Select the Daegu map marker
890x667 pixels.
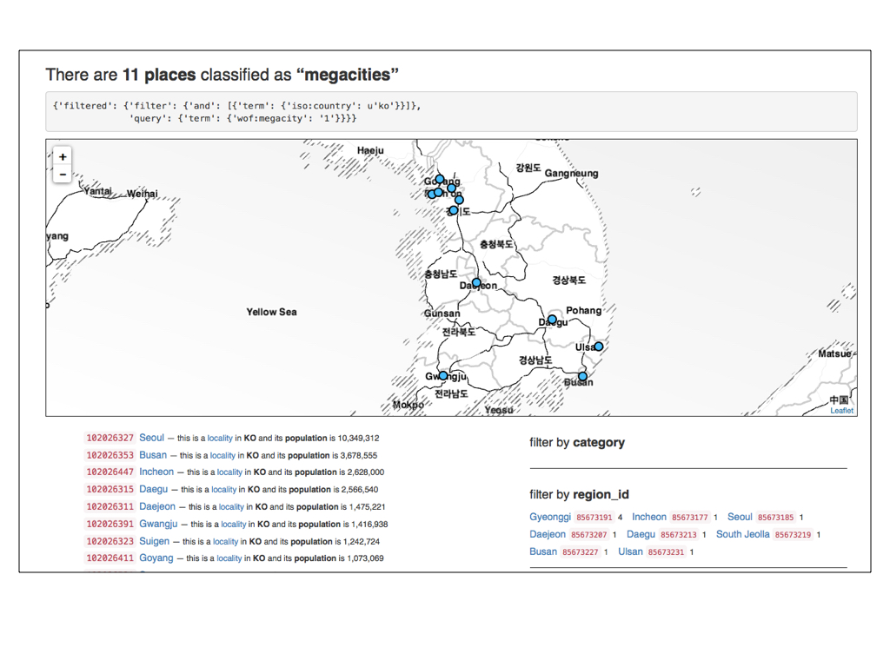pos(552,320)
